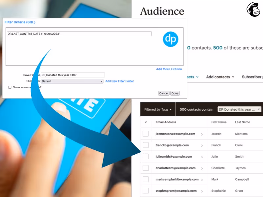Open franckc@example.com contact arrow
This screenshot has width=263, height=197.
(202, 145)
